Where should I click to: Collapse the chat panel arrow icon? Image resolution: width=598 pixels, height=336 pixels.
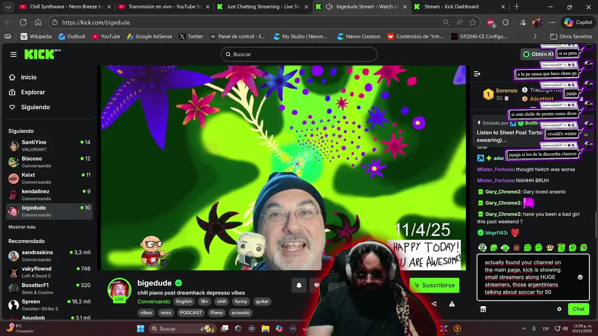point(477,74)
